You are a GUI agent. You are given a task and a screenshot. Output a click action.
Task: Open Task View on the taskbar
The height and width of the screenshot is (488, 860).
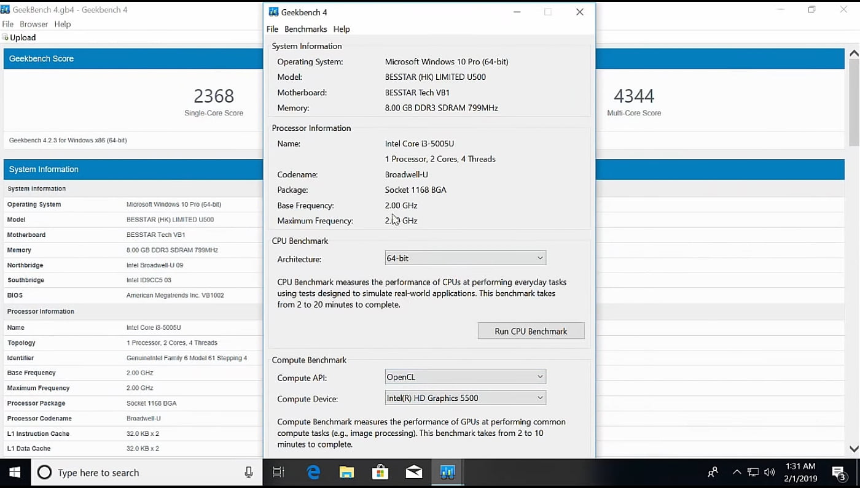(278, 472)
